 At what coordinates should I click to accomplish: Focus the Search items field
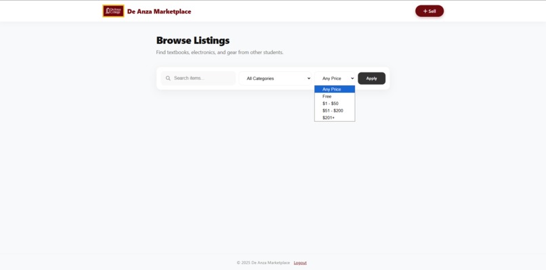pyautogui.click(x=198, y=78)
